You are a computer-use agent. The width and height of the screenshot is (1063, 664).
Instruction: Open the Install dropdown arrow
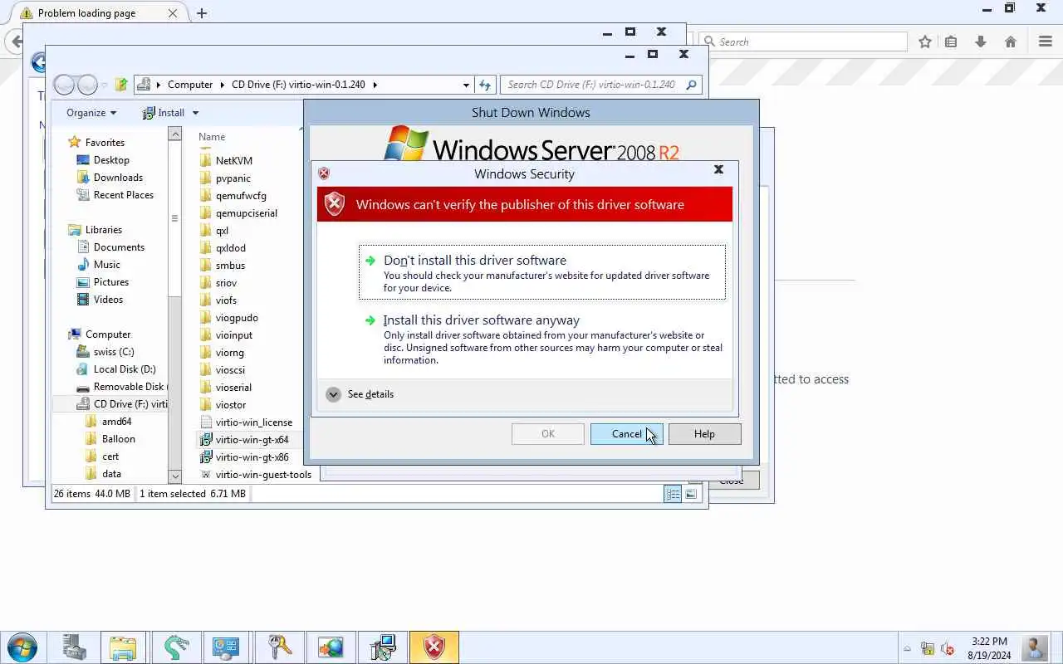[195, 113]
